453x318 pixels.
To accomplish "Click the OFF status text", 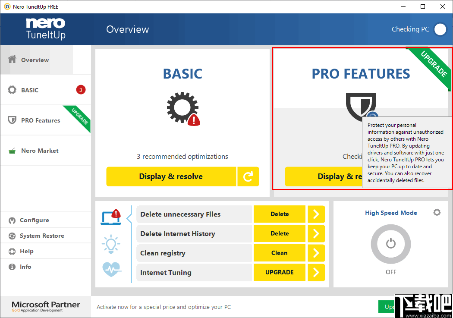I will point(391,272).
